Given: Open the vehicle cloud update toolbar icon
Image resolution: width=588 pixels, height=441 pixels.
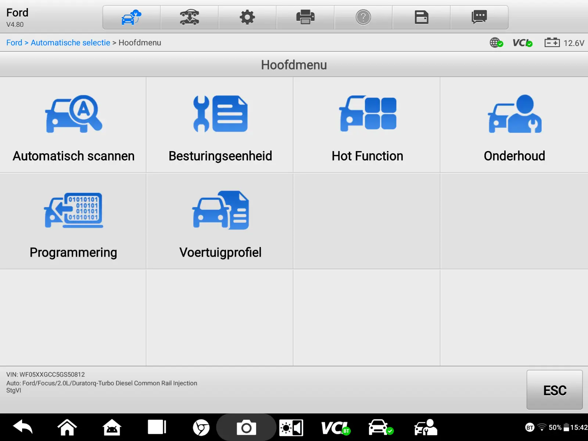Looking at the screenshot, I should click(131, 17).
